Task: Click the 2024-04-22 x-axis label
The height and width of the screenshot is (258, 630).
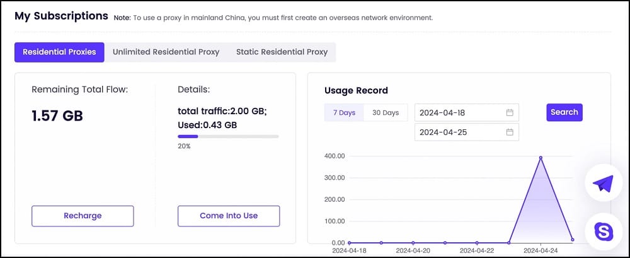Action: [477, 250]
